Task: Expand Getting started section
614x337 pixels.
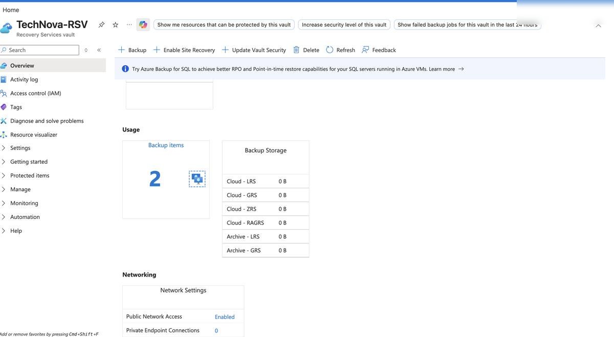Action: [x=4, y=162]
